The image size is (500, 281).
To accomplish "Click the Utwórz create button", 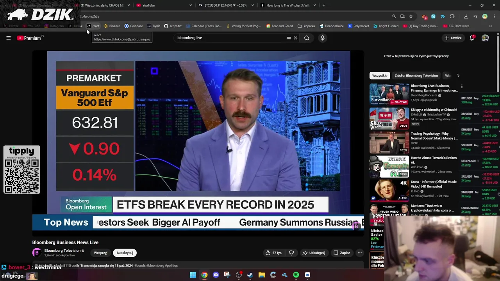I will tap(453, 38).
